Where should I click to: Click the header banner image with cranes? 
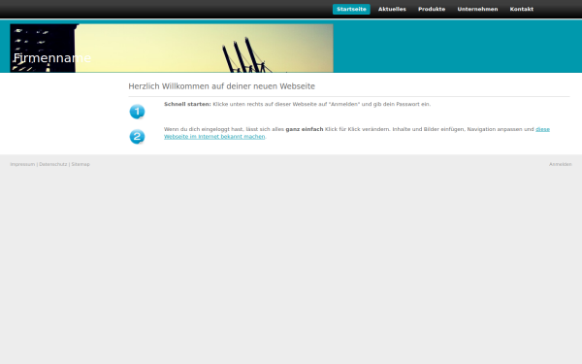(x=172, y=48)
